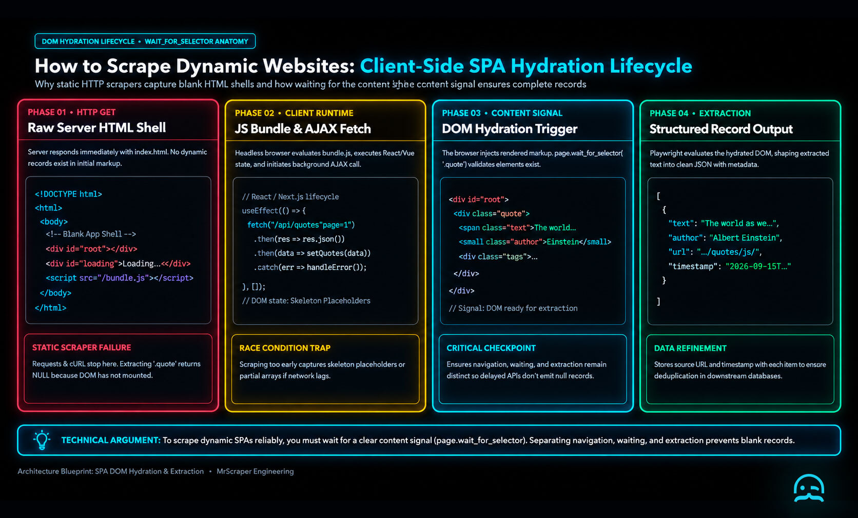Image resolution: width=858 pixels, height=518 pixels.
Task: Click the '"author": "Albert Einstein"' JSON line
Action: (725, 238)
